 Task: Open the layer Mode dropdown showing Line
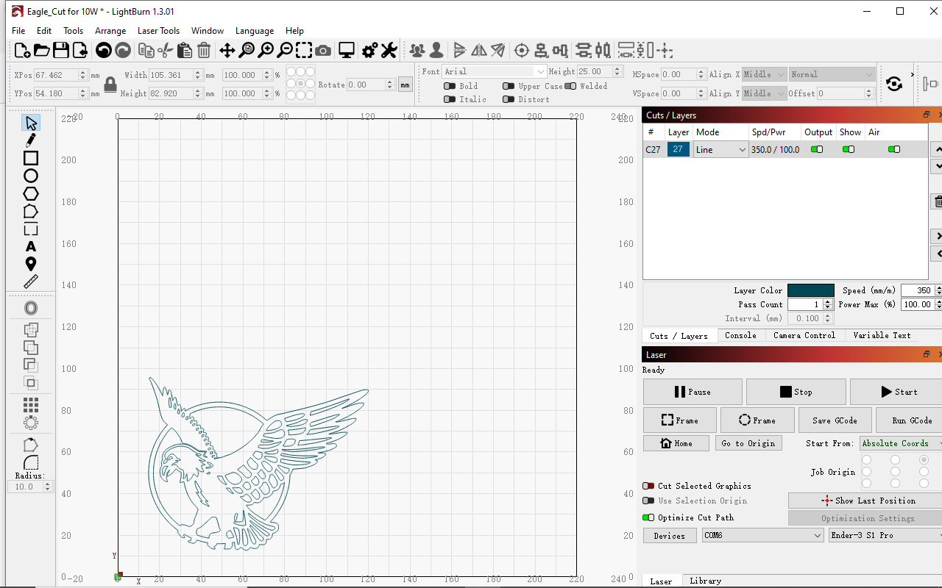[x=720, y=149]
